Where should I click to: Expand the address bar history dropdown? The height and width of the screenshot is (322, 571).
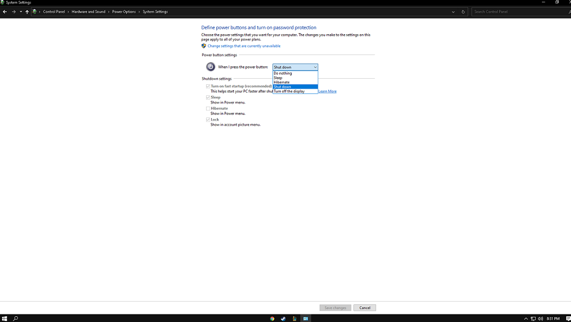453,11
